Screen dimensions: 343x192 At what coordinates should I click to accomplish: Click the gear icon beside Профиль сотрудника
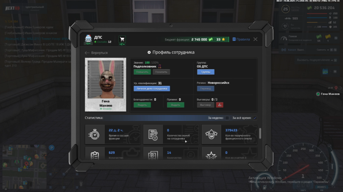149,53
